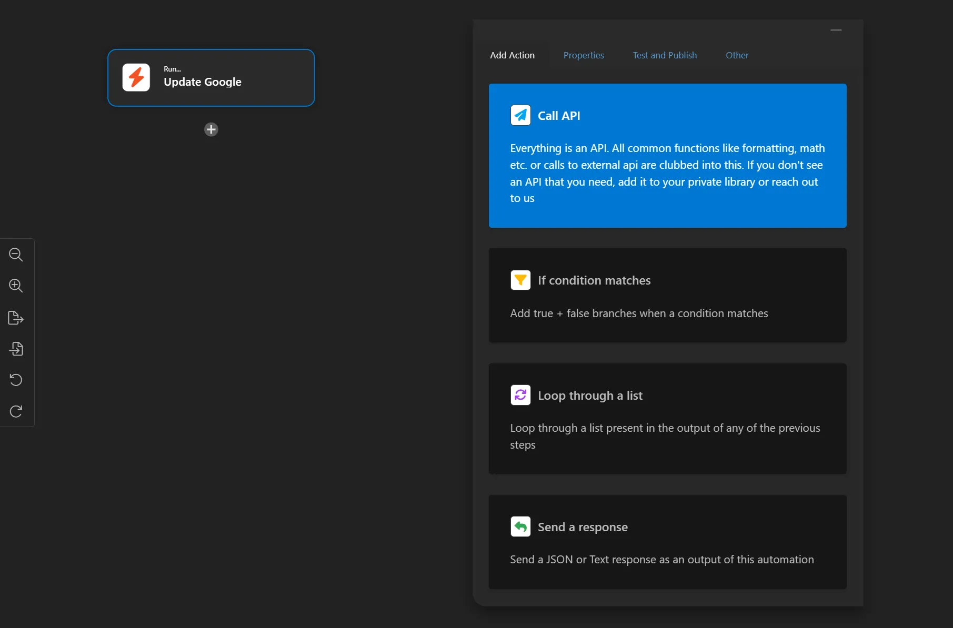Click 'Loop through a list present' description
Viewport: 953px width, 628px height.
click(665, 437)
